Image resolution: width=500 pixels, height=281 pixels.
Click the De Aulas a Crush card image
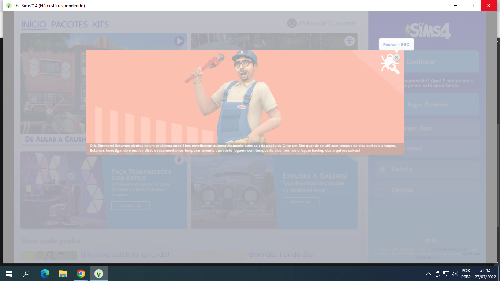point(104,83)
